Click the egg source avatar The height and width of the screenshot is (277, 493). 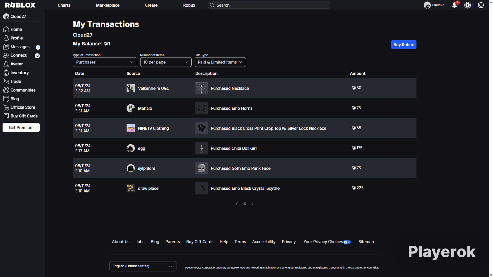click(x=131, y=148)
